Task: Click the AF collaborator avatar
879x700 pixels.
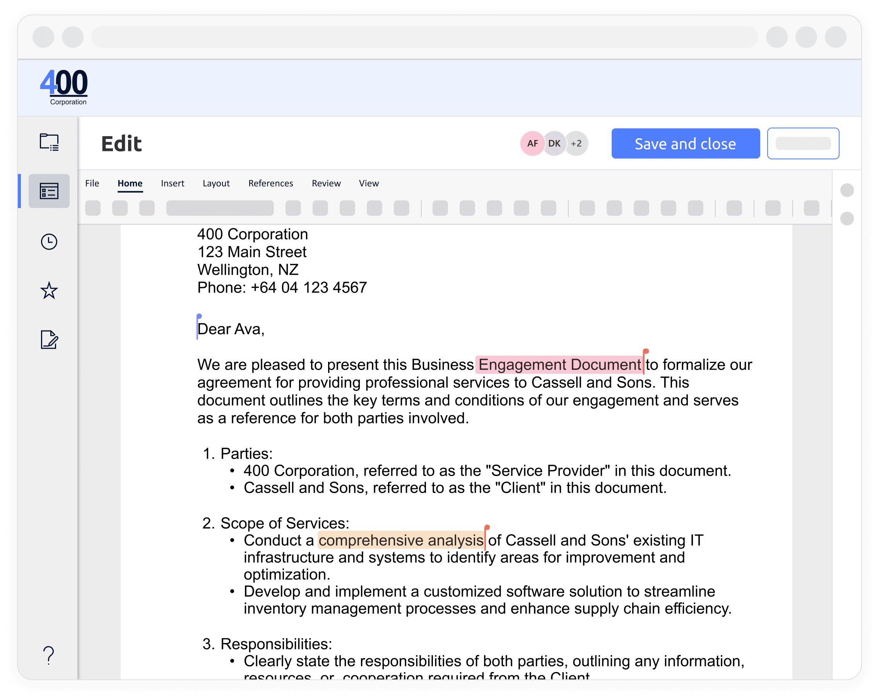Action: coord(532,144)
